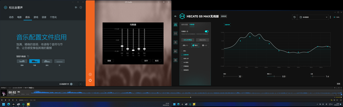The height and width of the screenshot is (107, 343).
Task: Launch Microsoft Edge from the left taskbar
Action: tap(9, 104)
